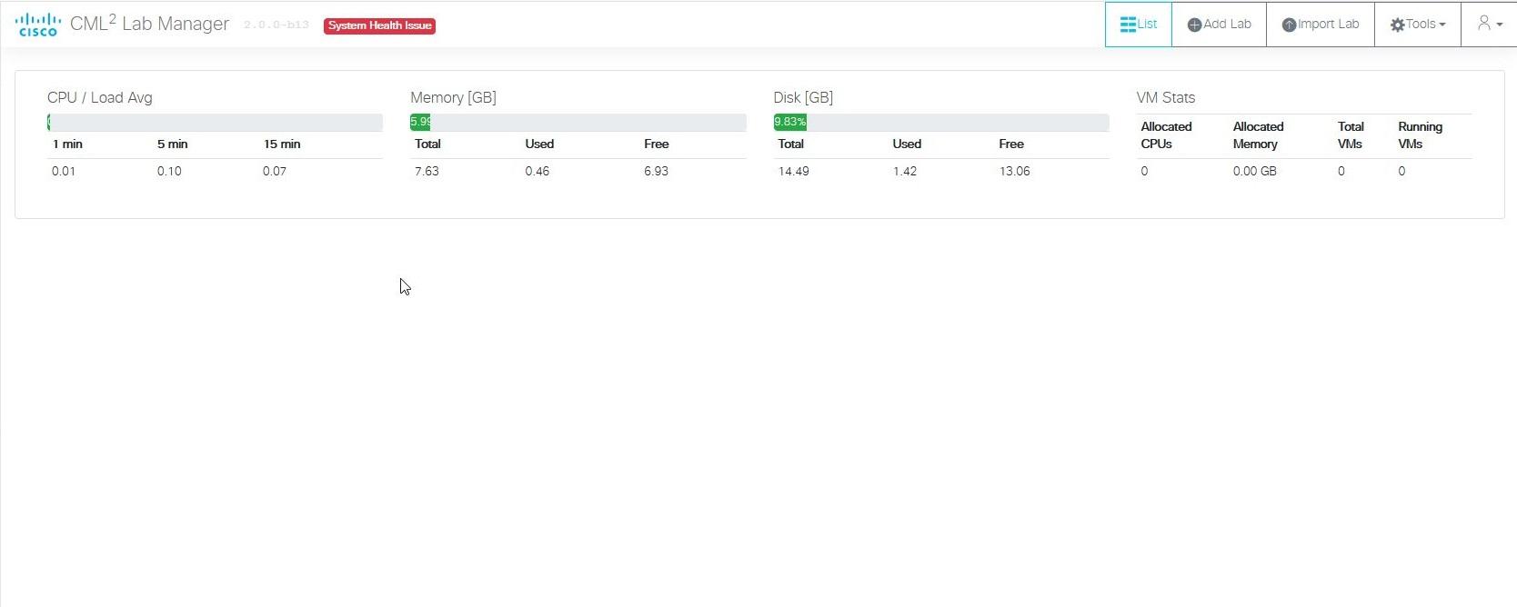Click the Total VMs column header
Image resolution: width=1517 pixels, height=607 pixels.
pos(1351,135)
